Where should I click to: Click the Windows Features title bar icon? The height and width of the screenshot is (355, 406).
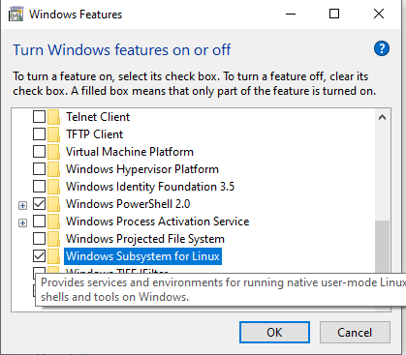click(x=16, y=15)
